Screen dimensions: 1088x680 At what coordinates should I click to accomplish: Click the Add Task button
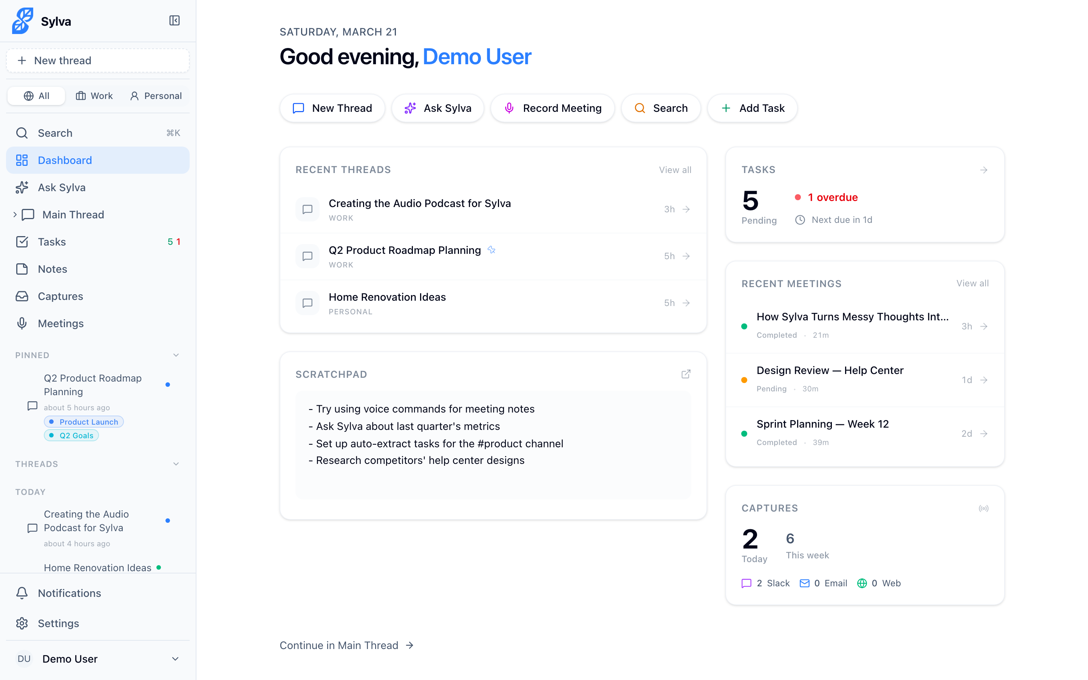pos(753,108)
